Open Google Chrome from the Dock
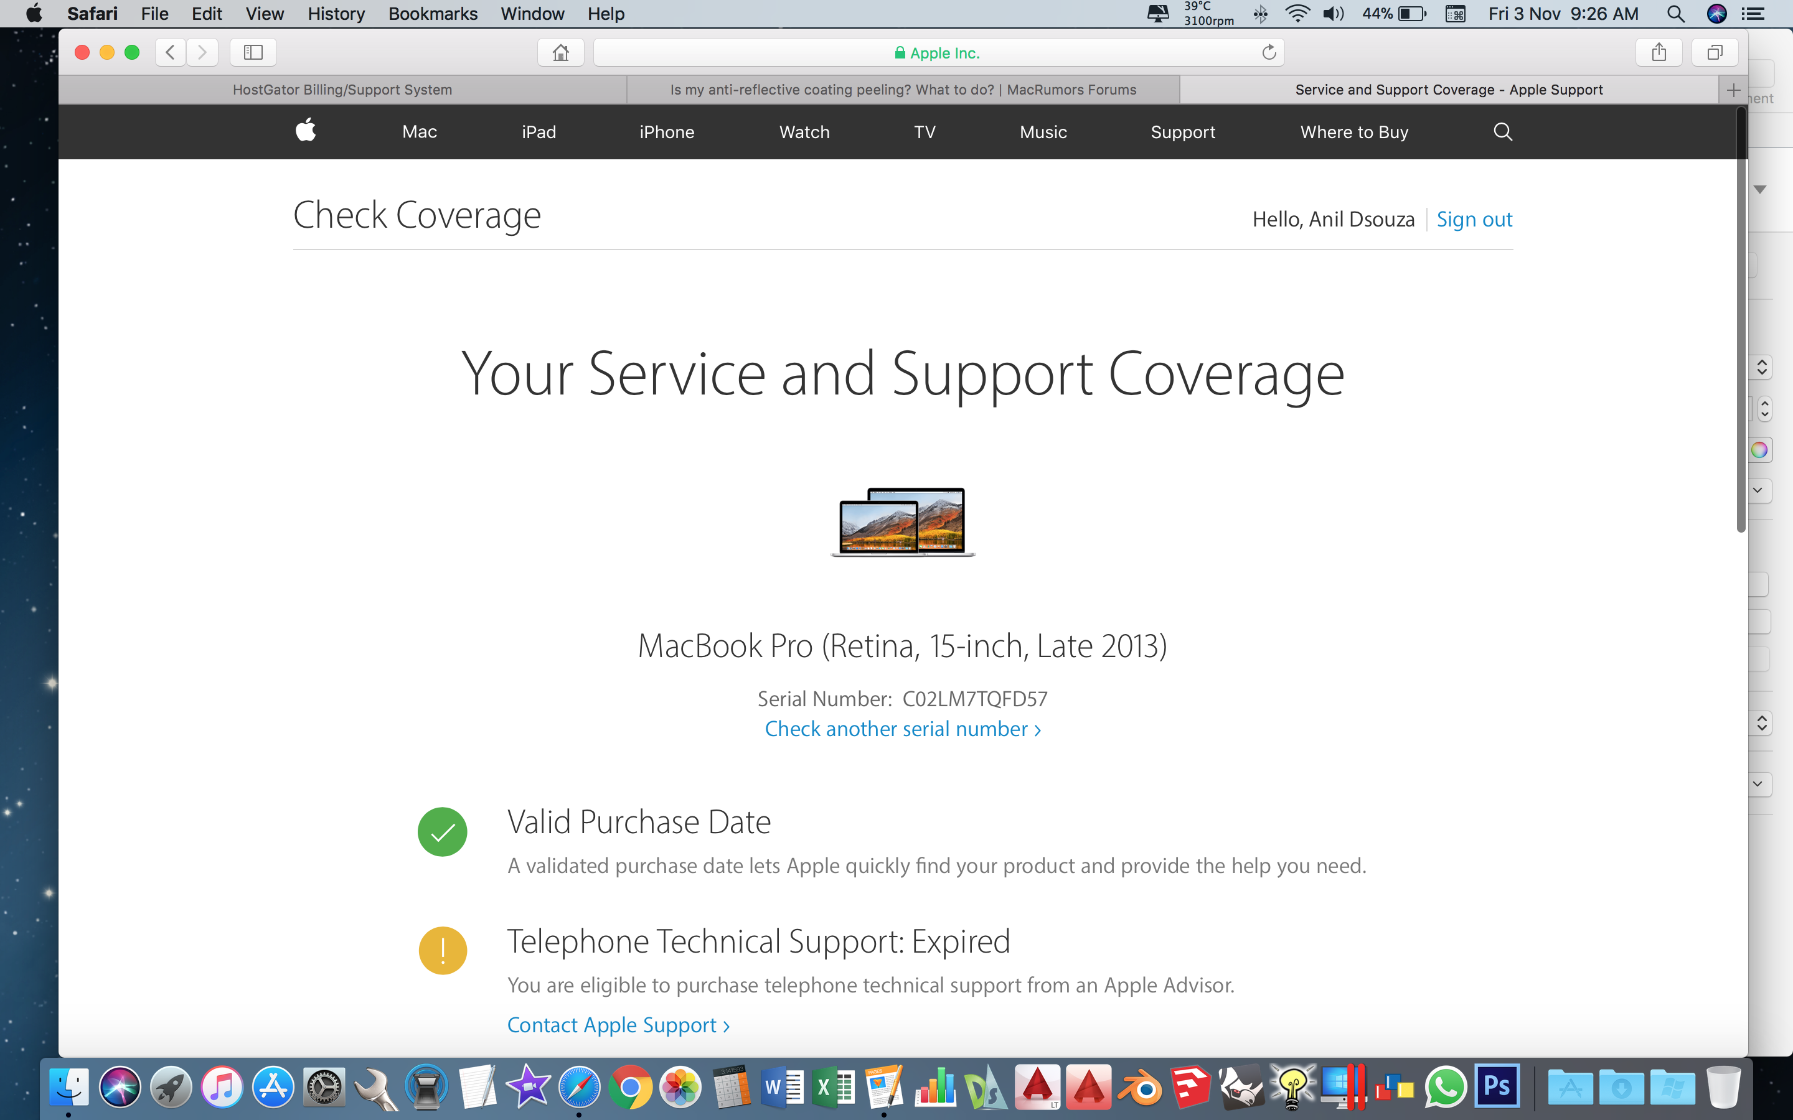The height and width of the screenshot is (1120, 1793). tap(631, 1088)
